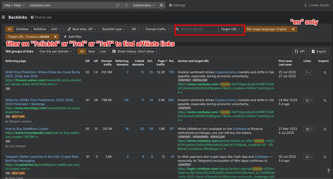This screenshot has height=179, width=333.
Task: Remove the Target URL Contains clickId filter
Action: click(56, 37)
